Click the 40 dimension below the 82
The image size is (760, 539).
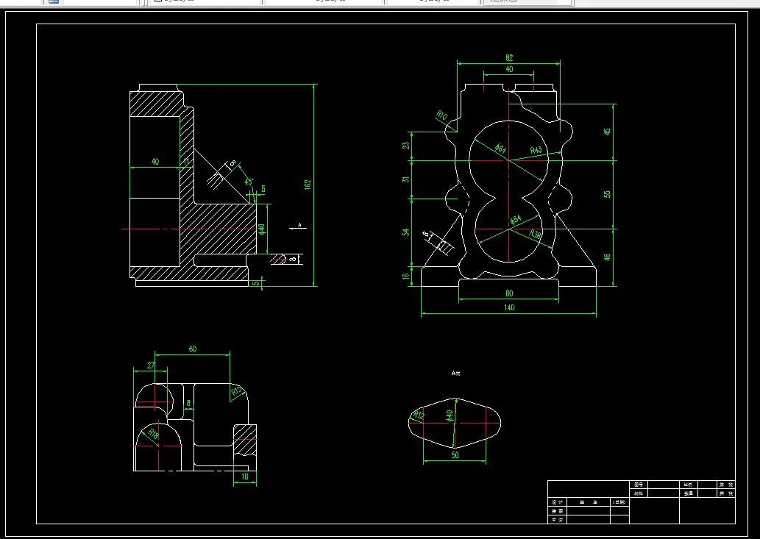tap(509, 69)
